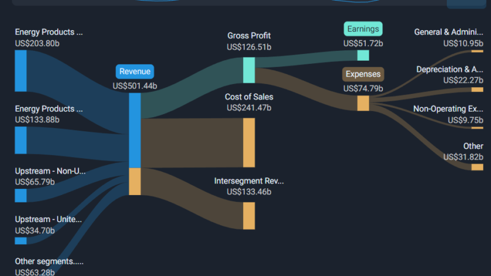Click the blue Revenue node bar
491x276 pixels.
click(x=134, y=131)
